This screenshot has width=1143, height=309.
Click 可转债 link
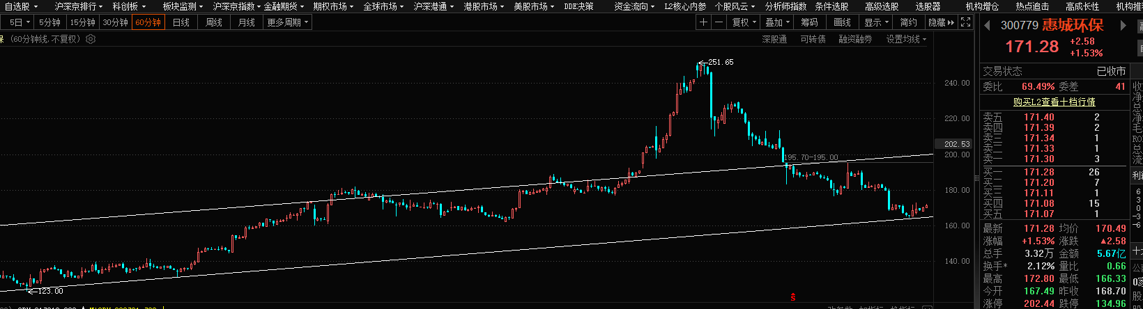pyautogui.click(x=813, y=40)
